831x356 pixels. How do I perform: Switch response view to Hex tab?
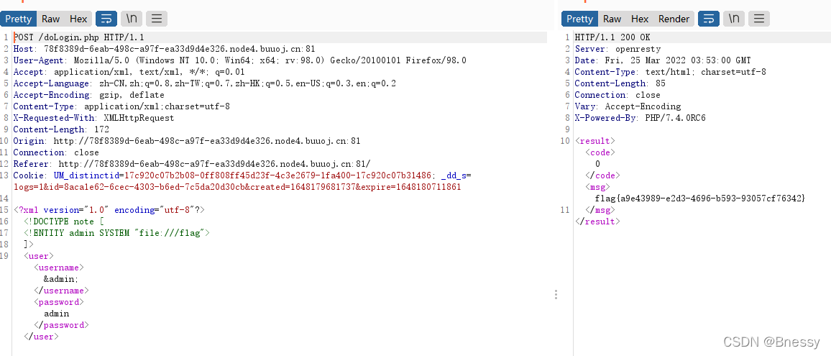tap(640, 19)
